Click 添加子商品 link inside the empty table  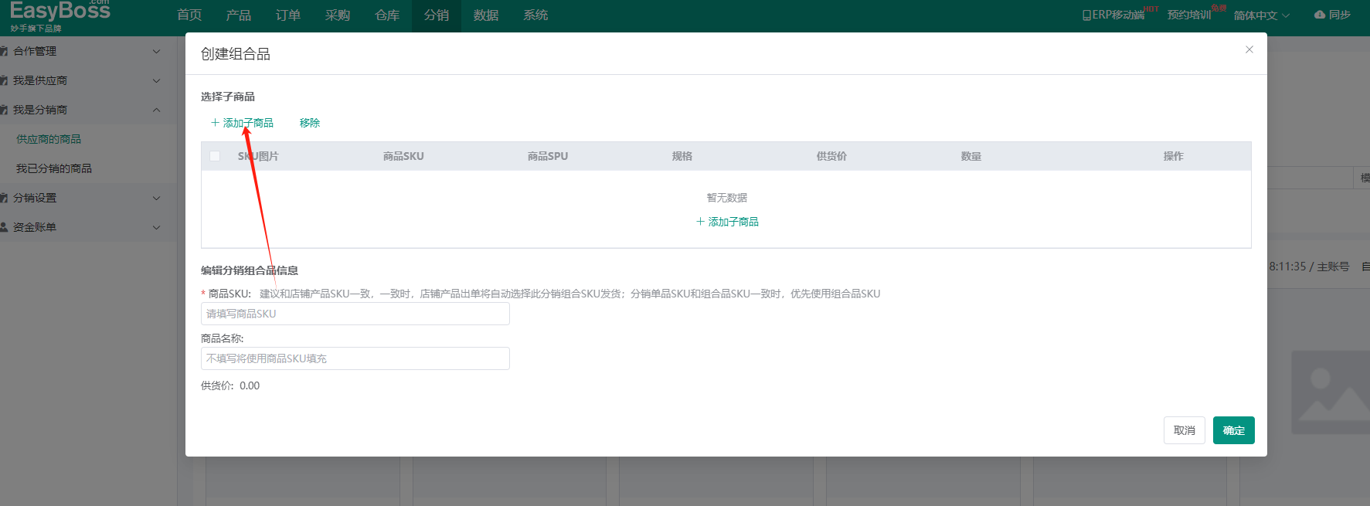[x=727, y=222]
